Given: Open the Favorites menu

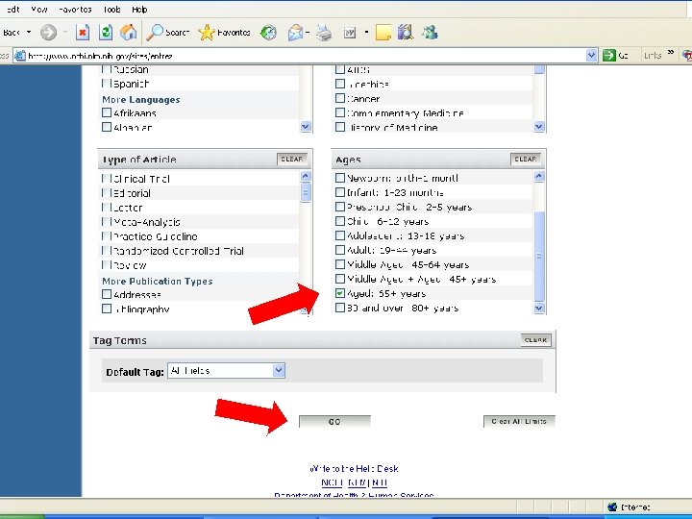Looking at the screenshot, I should pyautogui.click(x=75, y=10).
